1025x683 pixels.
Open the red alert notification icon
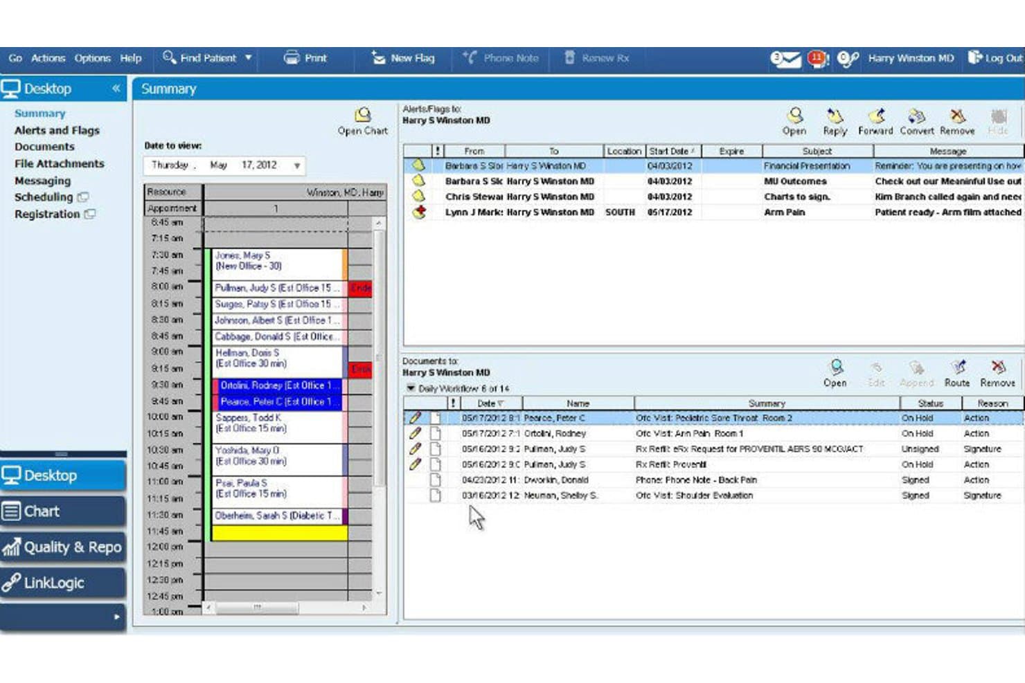tap(818, 60)
